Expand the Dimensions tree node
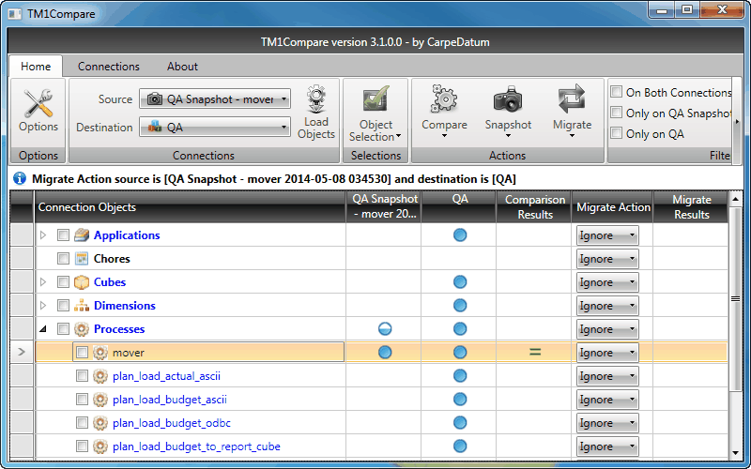Screen dimensions: 751x469 pos(43,306)
